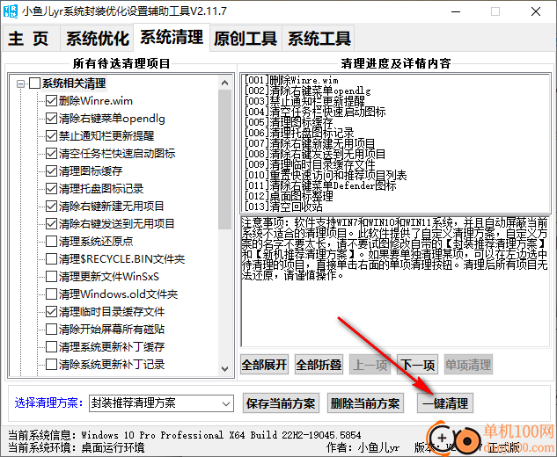Click tree list scroll-down arrow
This screenshot has height=457, width=557.
tap(224, 368)
